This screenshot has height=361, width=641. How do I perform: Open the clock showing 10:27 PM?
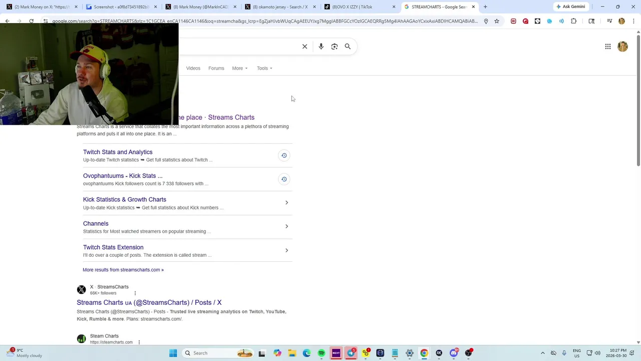(616, 353)
